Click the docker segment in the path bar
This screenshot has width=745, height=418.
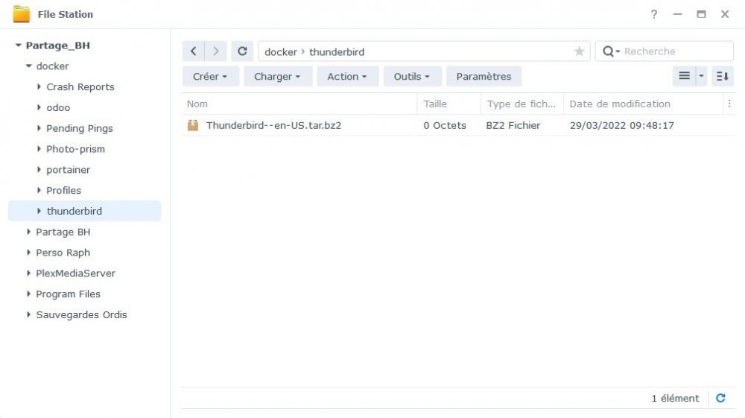pos(281,51)
